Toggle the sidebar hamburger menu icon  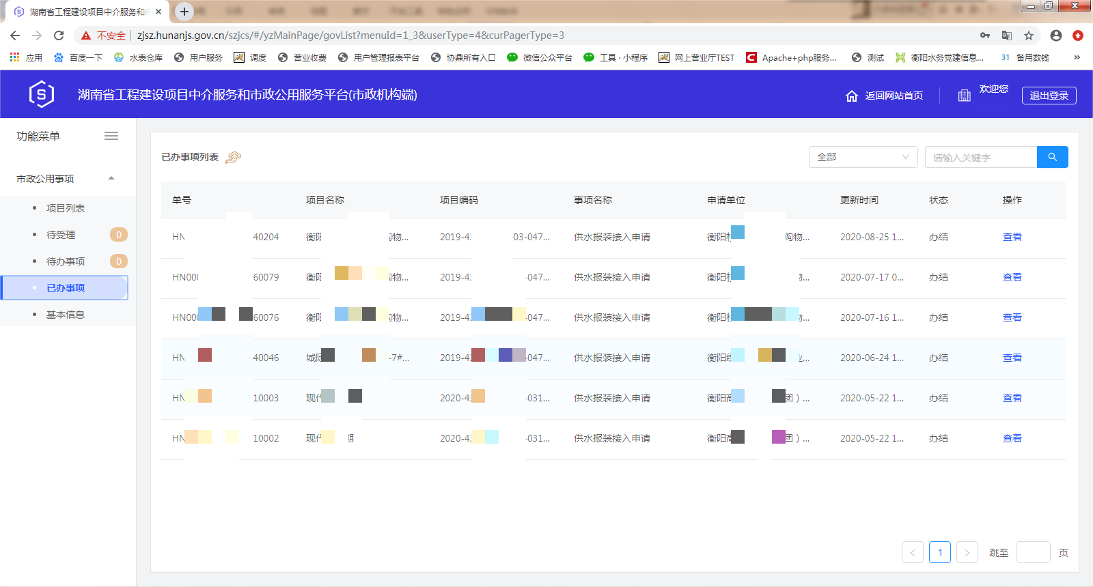point(111,137)
